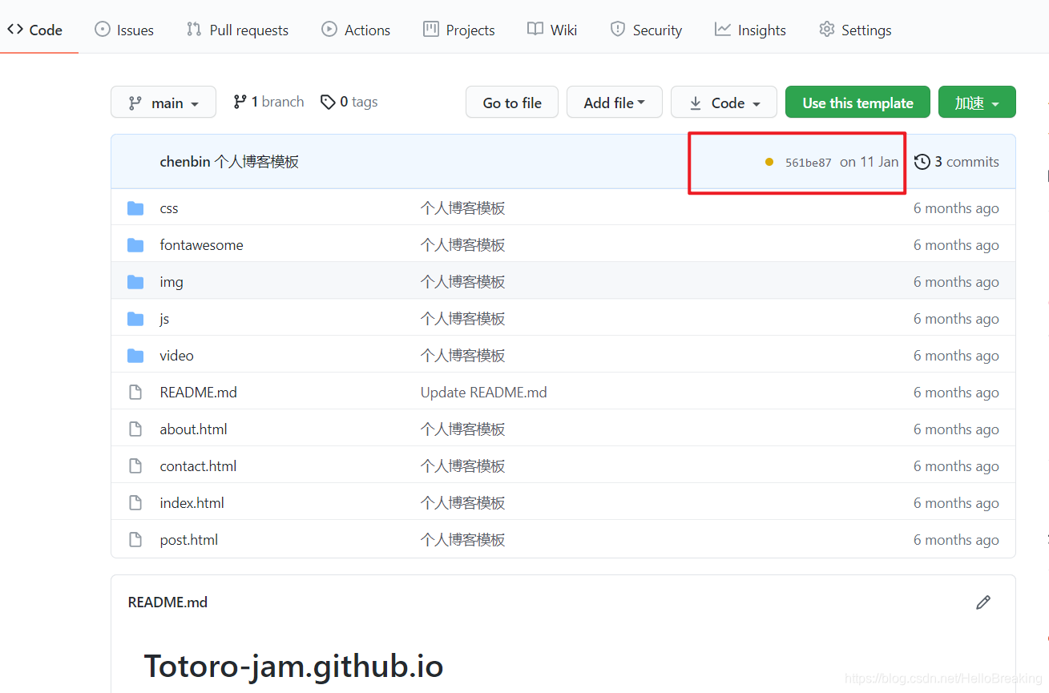Open README.md in file list
This screenshot has height=693, width=1049.
pyautogui.click(x=198, y=393)
